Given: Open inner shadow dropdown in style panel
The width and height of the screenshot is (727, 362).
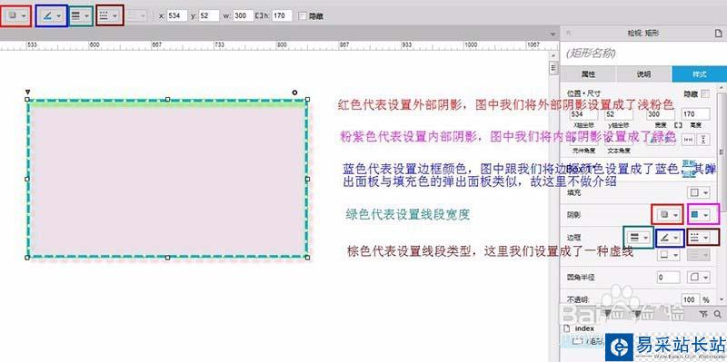Looking at the screenshot, I should (x=699, y=214).
